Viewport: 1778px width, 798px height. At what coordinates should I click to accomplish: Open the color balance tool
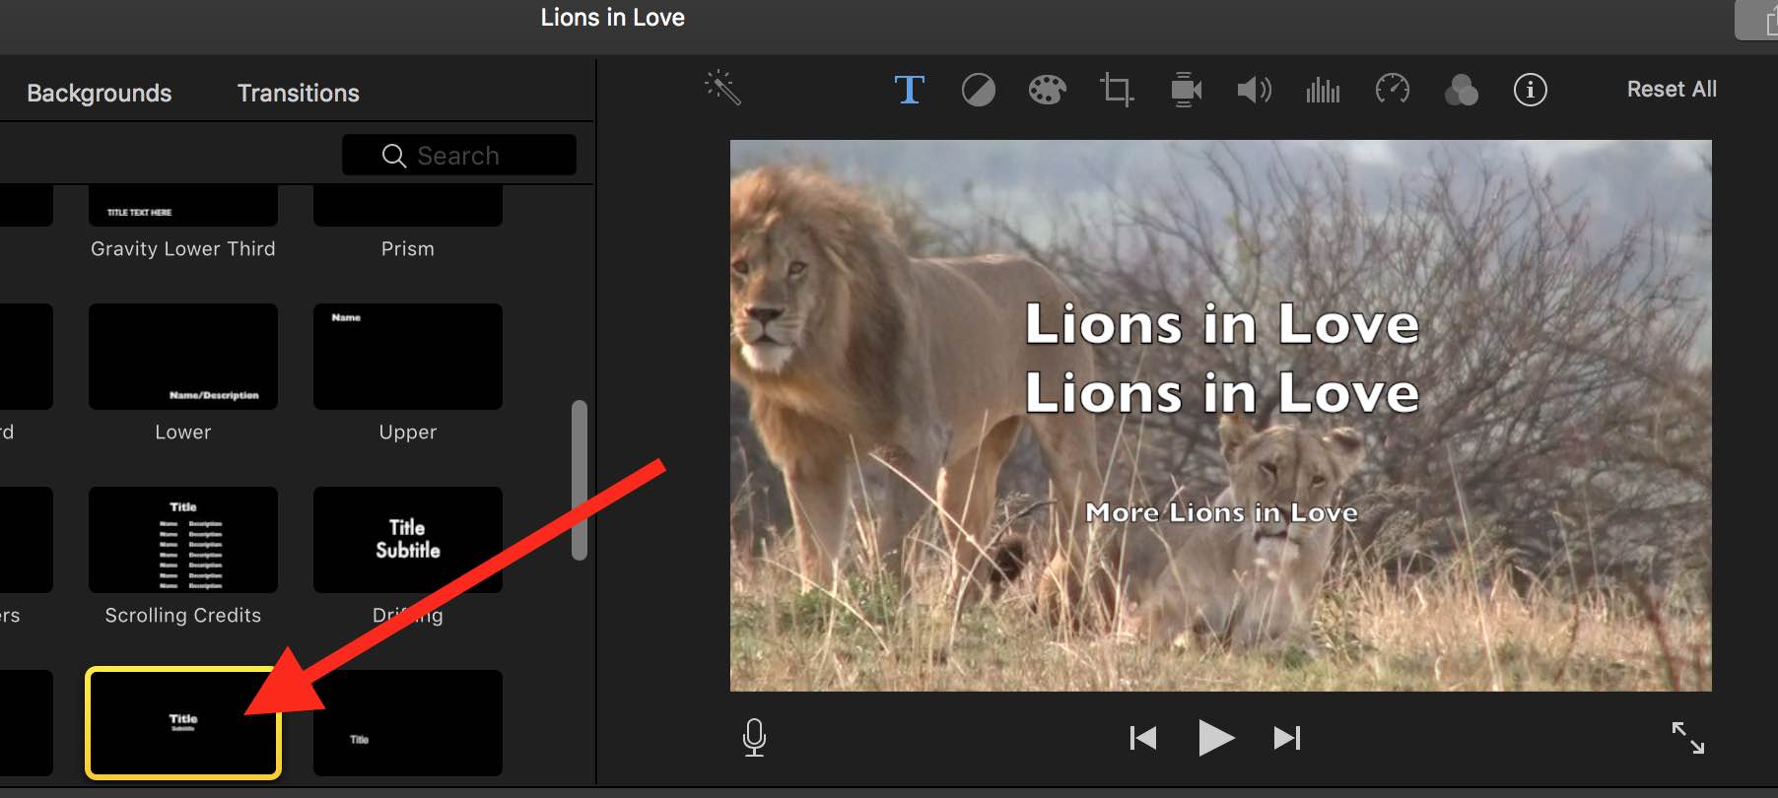pyautogui.click(x=978, y=91)
